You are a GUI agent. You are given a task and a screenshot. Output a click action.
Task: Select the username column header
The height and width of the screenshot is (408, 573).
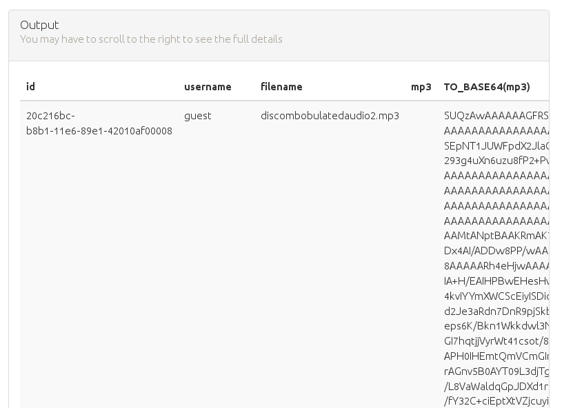coord(208,87)
